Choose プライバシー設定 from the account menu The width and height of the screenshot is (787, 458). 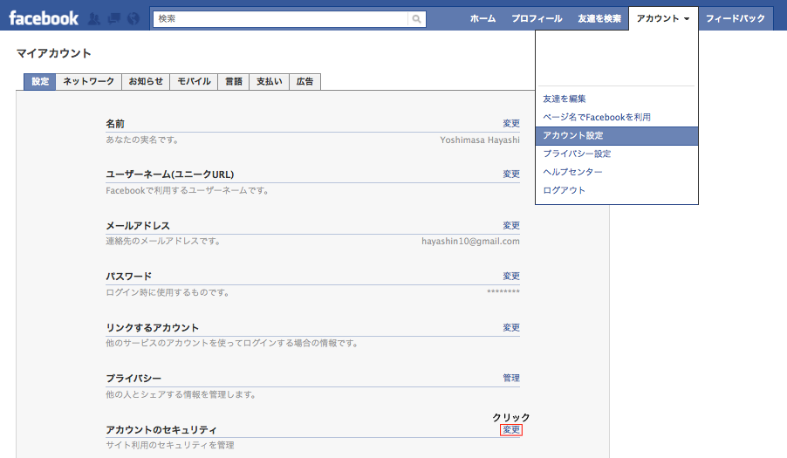coord(577,154)
